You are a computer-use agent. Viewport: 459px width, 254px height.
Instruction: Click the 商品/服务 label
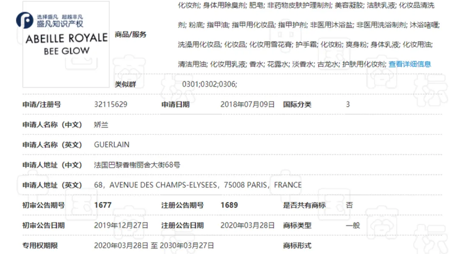coord(130,34)
